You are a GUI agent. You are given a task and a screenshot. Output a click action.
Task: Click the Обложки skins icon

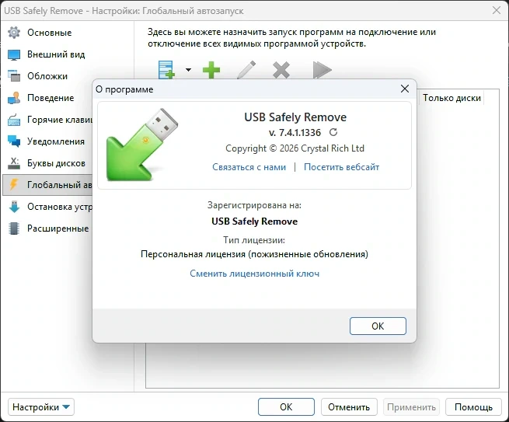pos(14,76)
